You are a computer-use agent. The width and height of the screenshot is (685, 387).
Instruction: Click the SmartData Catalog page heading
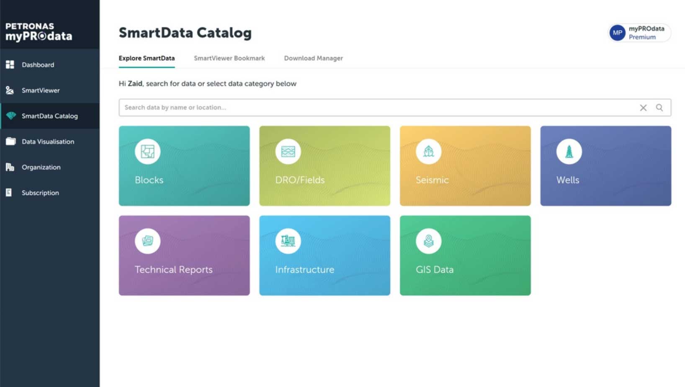[x=185, y=33]
